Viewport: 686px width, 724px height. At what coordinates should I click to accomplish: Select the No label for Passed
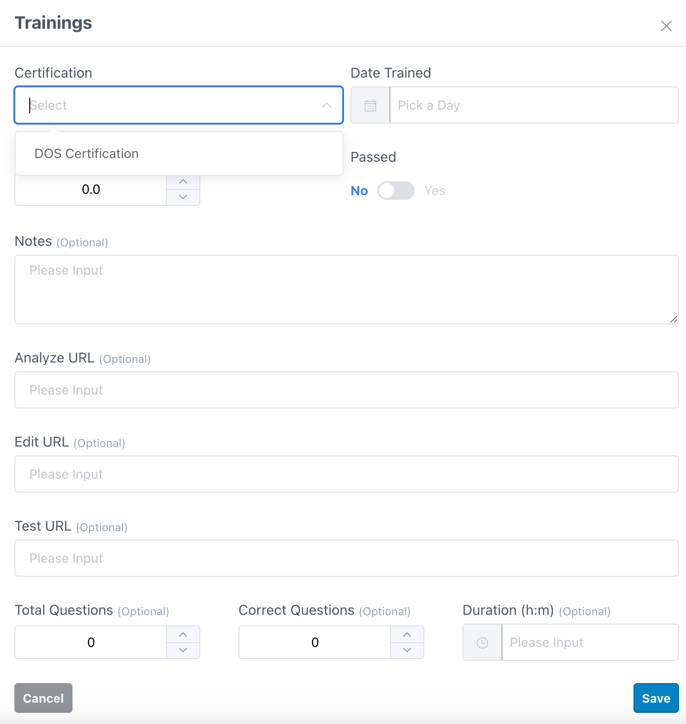pos(359,191)
